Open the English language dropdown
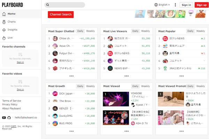 coord(162,5)
